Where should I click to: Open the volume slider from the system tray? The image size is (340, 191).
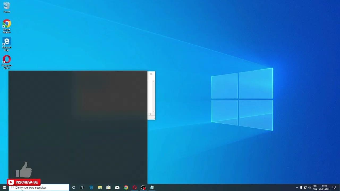point(310,188)
